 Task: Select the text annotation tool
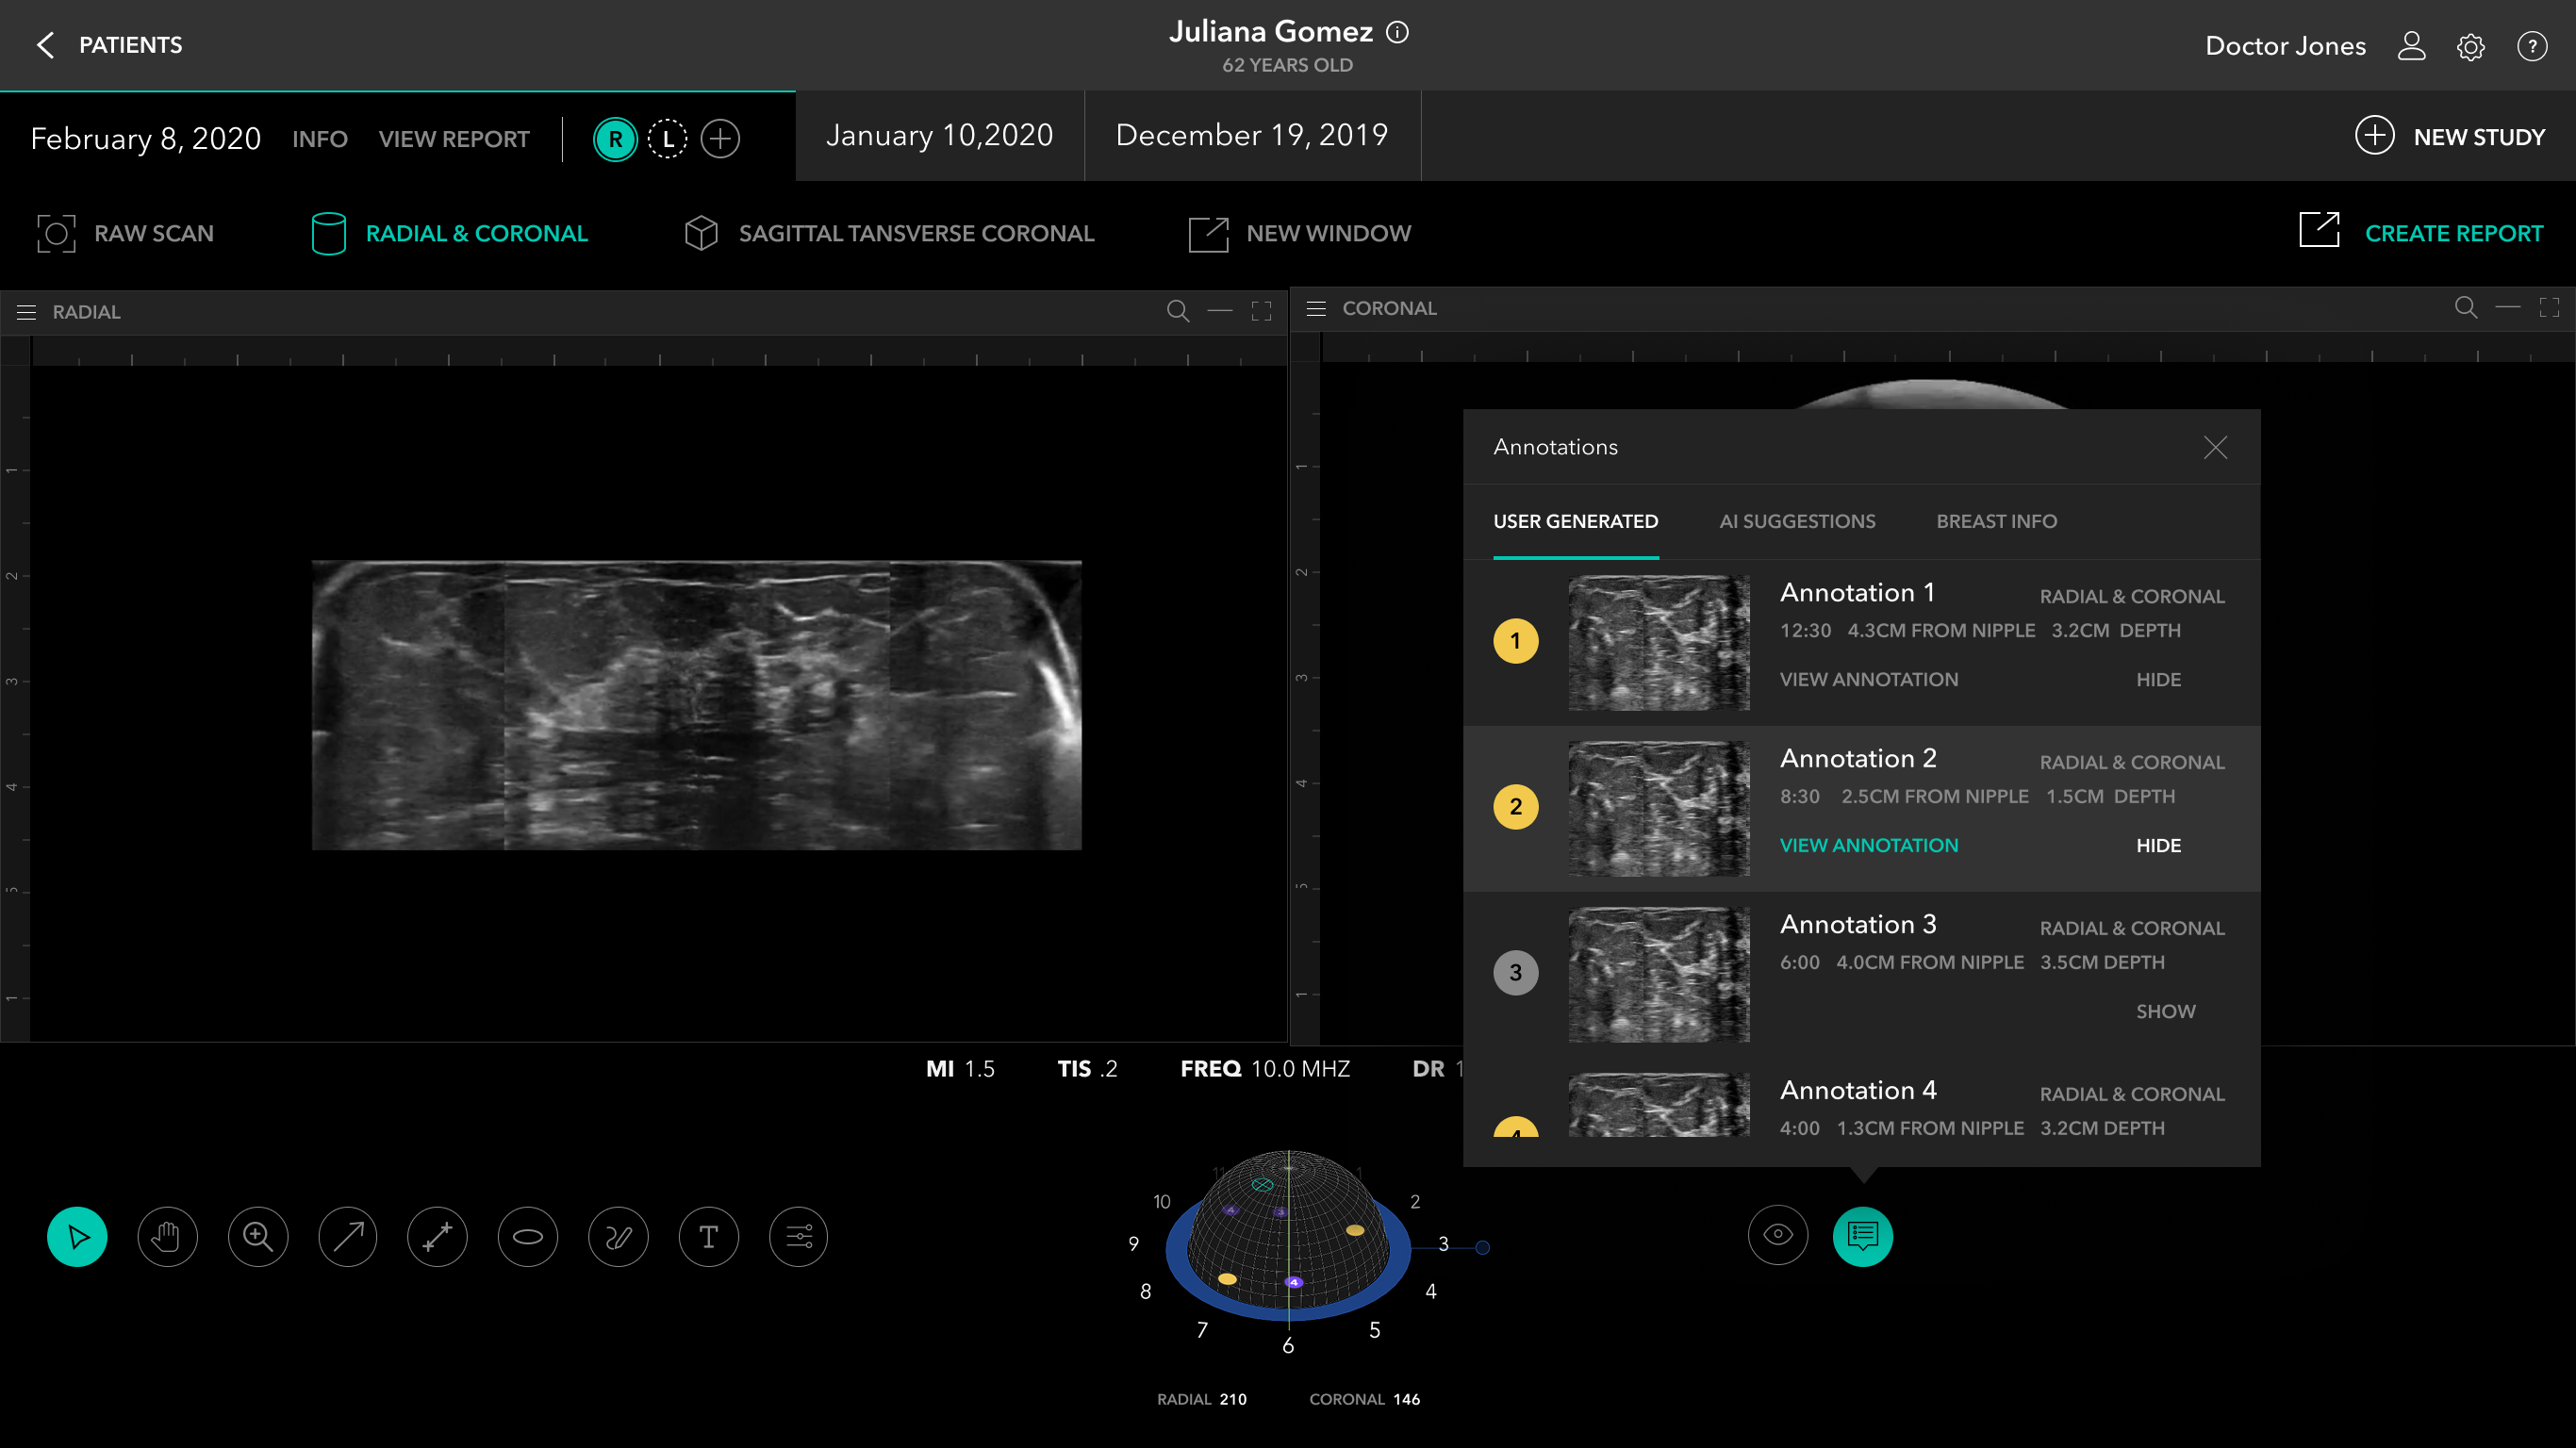pyautogui.click(x=708, y=1237)
